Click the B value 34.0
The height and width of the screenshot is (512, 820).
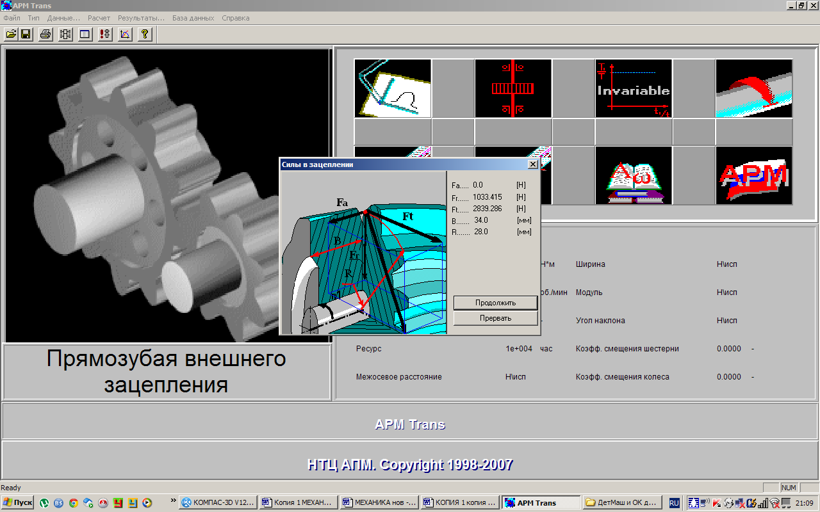tap(481, 220)
